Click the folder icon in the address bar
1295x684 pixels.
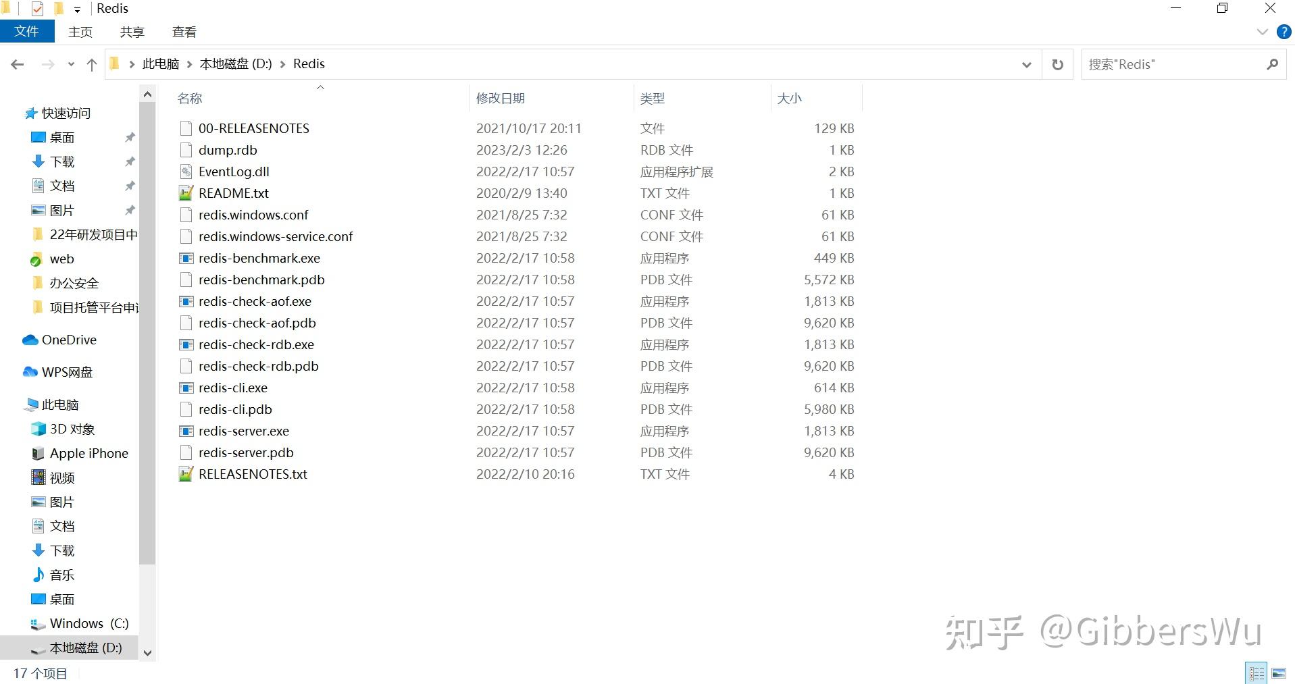click(x=115, y=63)
